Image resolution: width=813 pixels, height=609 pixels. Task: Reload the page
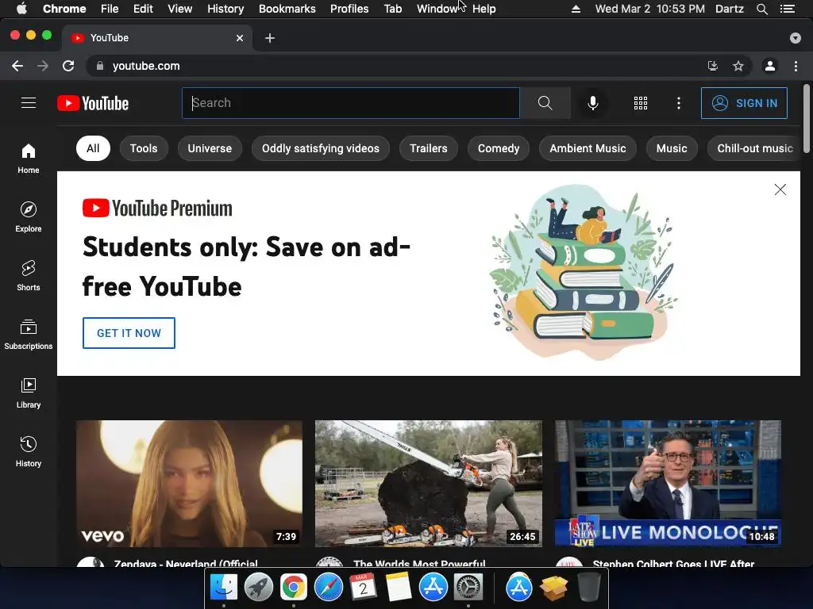pyautogui.click(x=68, y=66)
